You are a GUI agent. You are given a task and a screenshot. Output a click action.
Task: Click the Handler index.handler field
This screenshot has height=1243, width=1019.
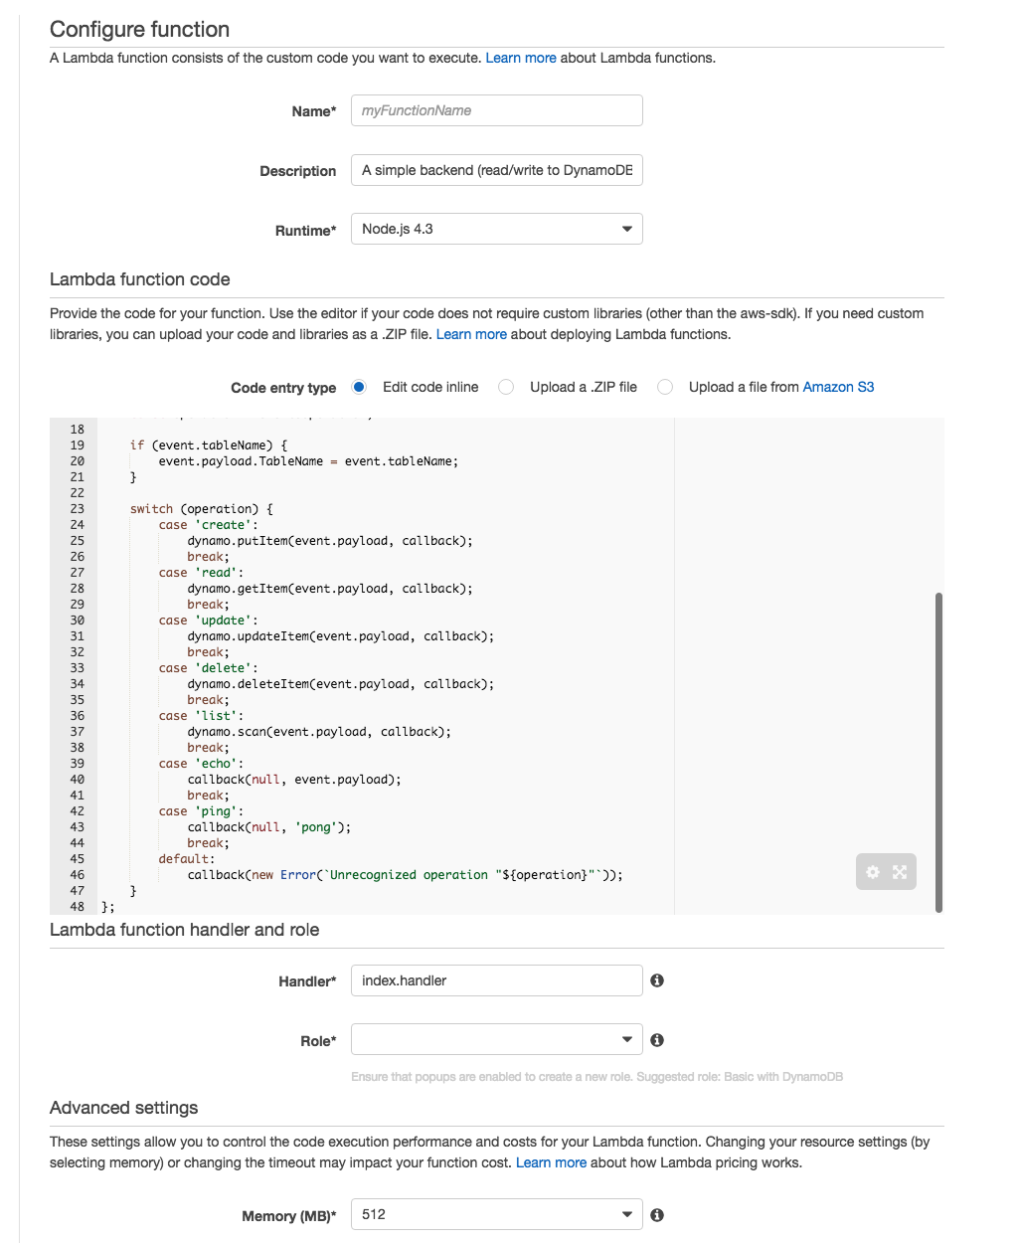coord(497,980)
